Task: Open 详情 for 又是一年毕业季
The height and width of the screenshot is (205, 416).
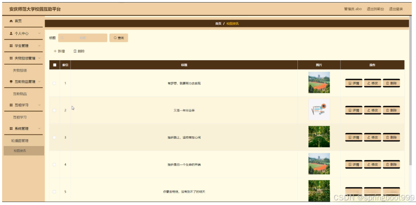Action: coord(354,110)
